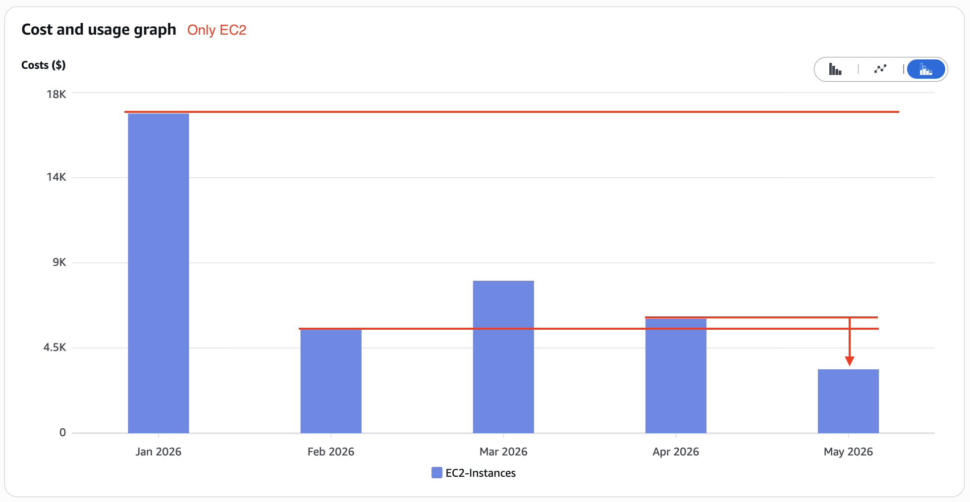
Task: Click the '9K' y-axis value
Action: click(x=59, y=262)
